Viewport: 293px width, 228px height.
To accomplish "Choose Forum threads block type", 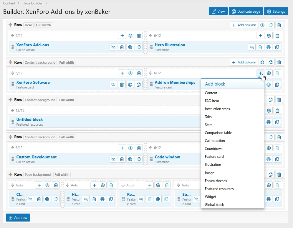I will 233,181.
